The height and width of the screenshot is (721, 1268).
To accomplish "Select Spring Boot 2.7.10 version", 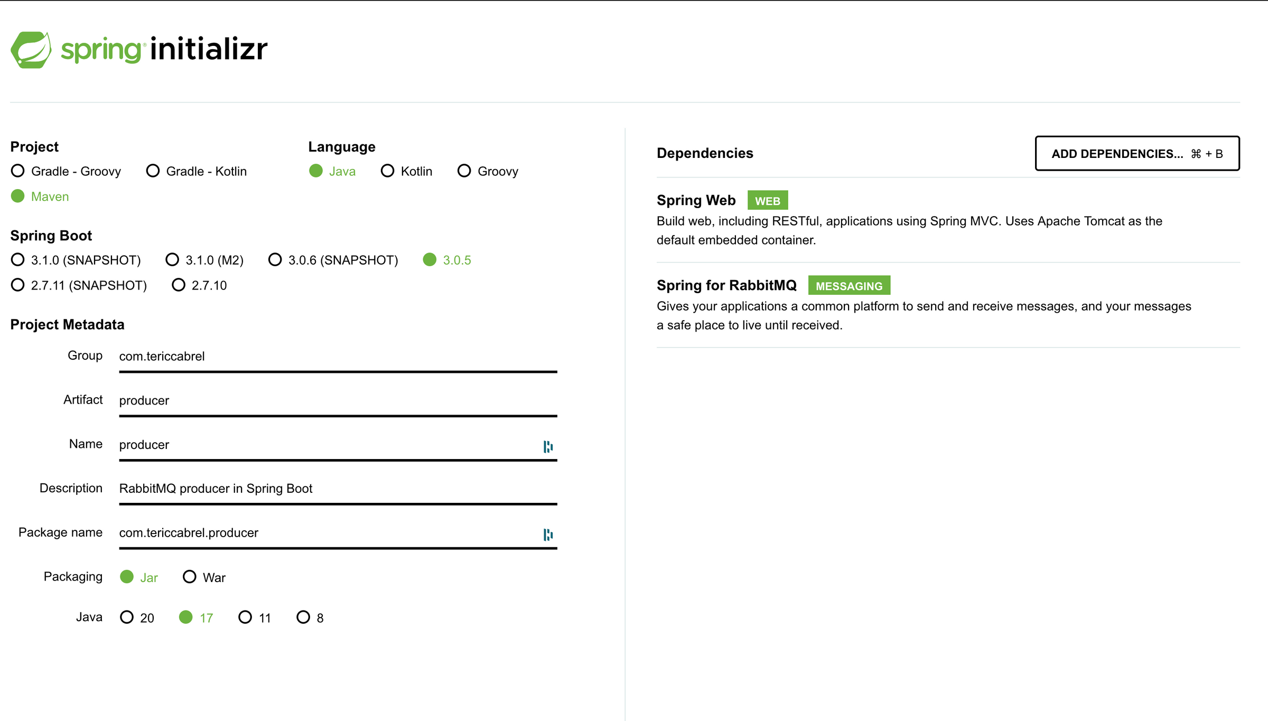I will point(179,285).
